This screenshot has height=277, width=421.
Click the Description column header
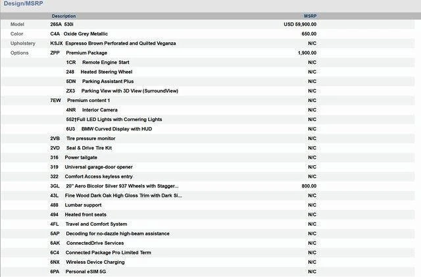[64, 16]
